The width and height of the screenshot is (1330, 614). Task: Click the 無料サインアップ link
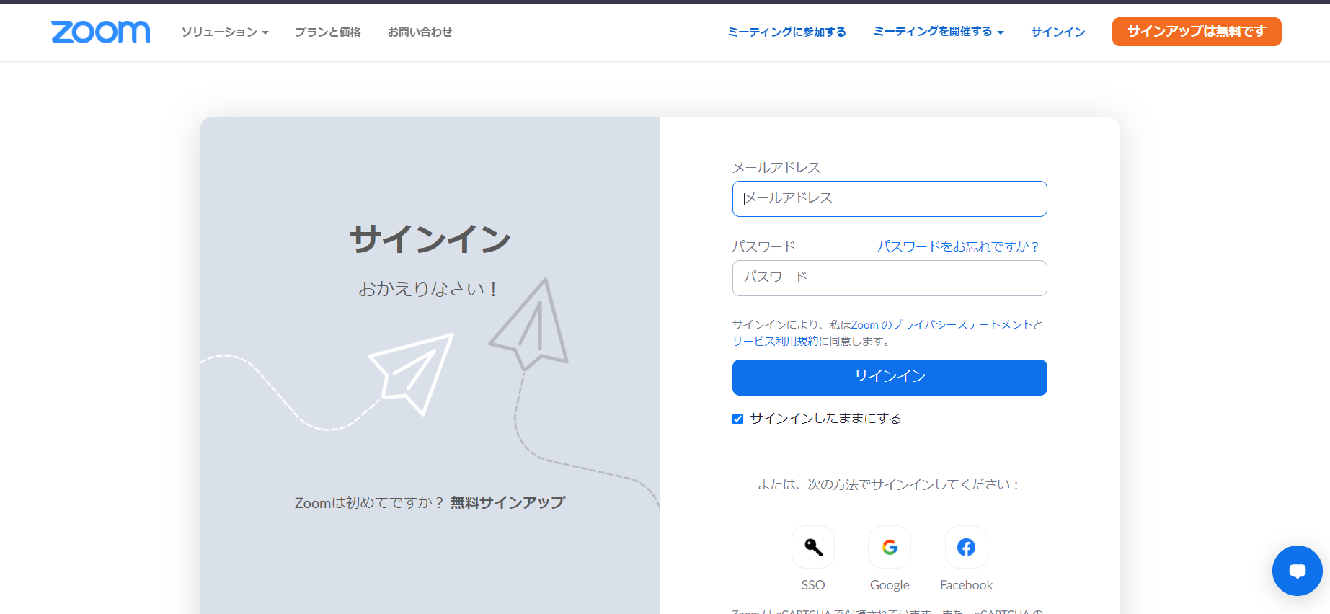click(x=507, y=502)
